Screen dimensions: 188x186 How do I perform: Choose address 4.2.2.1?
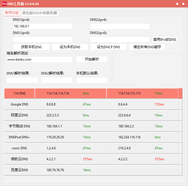point(51,159)
